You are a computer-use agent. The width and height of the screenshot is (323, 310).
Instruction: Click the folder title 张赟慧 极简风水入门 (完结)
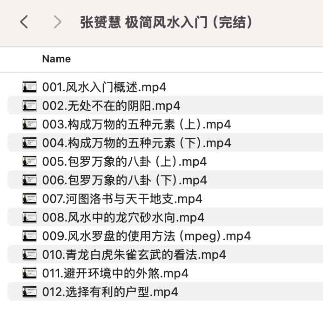point(167,22)
